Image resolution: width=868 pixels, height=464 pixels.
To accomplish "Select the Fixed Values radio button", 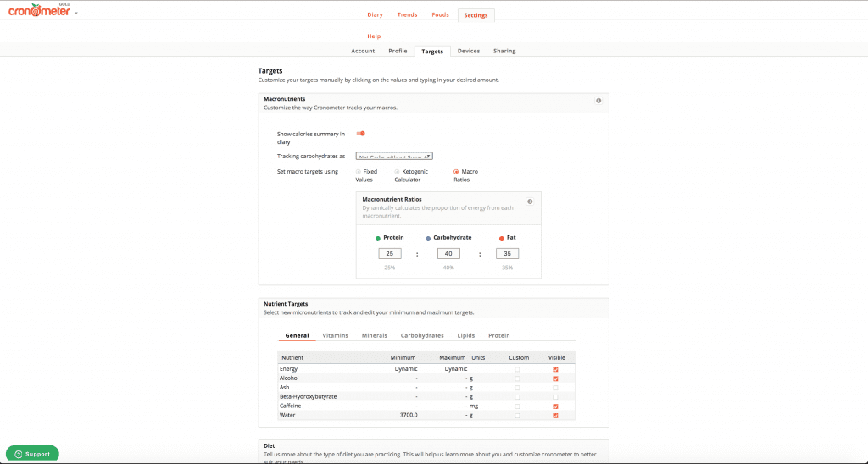I will point(359,172).
